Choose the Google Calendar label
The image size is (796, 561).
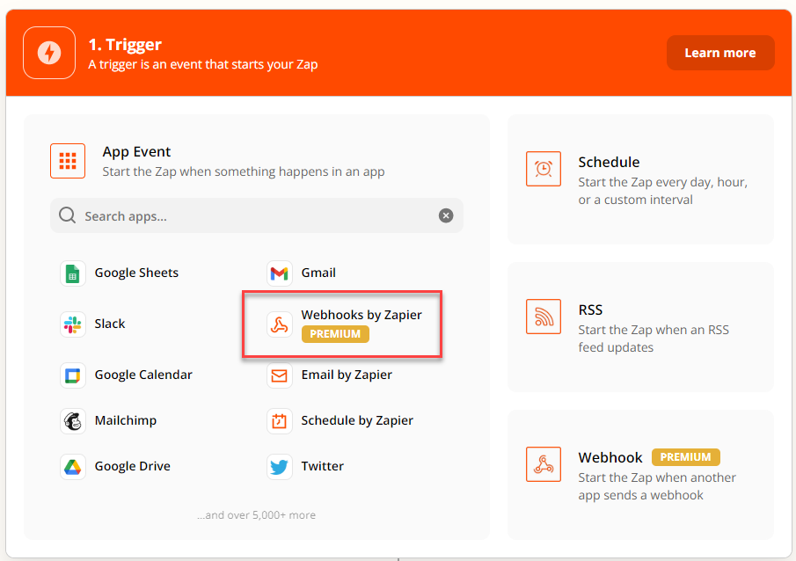point(143,375)
